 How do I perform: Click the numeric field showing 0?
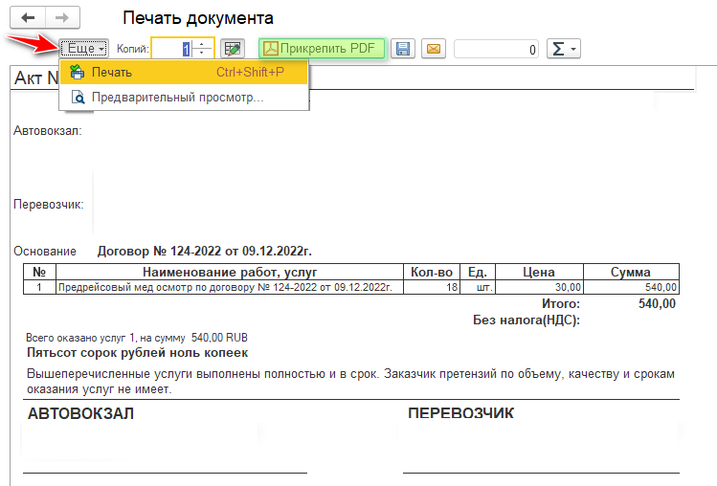click(497, 48)
